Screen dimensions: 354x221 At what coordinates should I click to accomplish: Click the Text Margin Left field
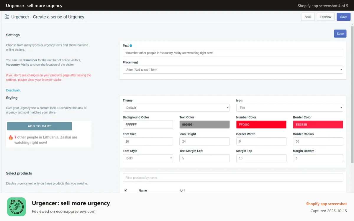click(204, 158)
